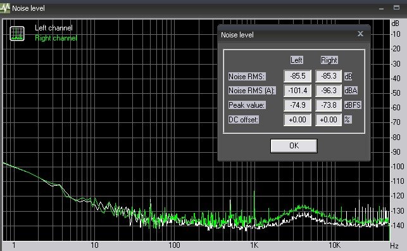
Task: Click the Noise level window title icon
Action: pyautogui.click(x=5, y=8)
